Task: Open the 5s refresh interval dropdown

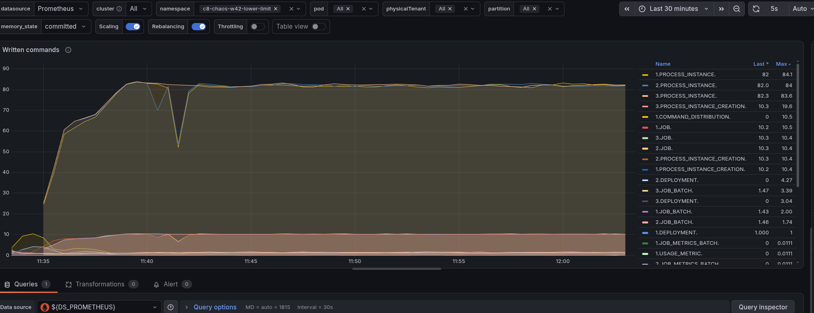Action: coord(774,9)
